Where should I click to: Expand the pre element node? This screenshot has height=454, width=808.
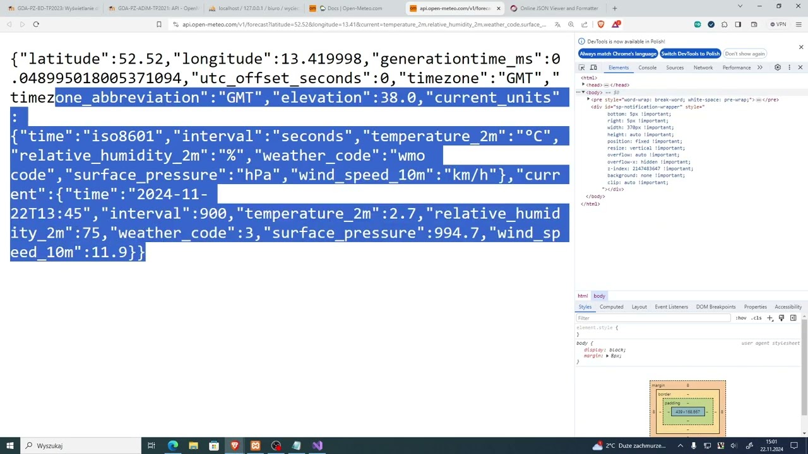point(588,100)
